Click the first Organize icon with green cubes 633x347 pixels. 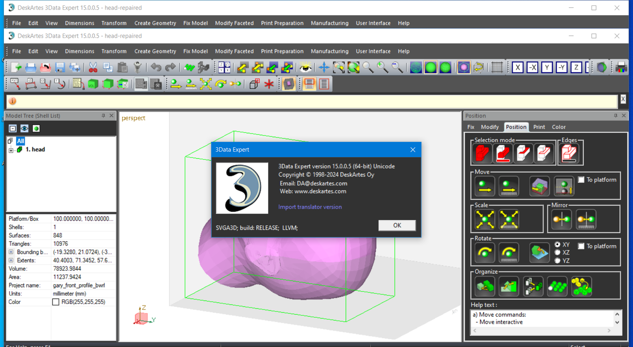485,286
